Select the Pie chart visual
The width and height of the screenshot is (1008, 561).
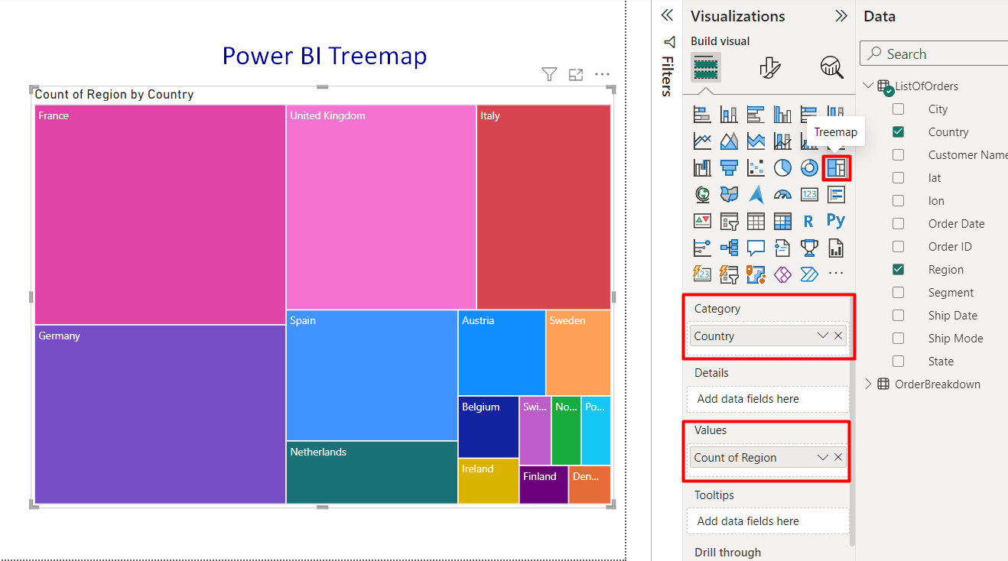click(782, 167)
